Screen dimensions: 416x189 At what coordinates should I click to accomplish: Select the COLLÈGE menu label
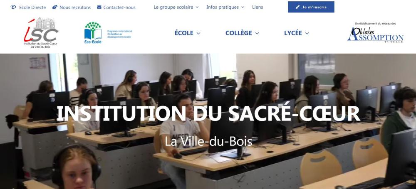(x=238, y=33)
